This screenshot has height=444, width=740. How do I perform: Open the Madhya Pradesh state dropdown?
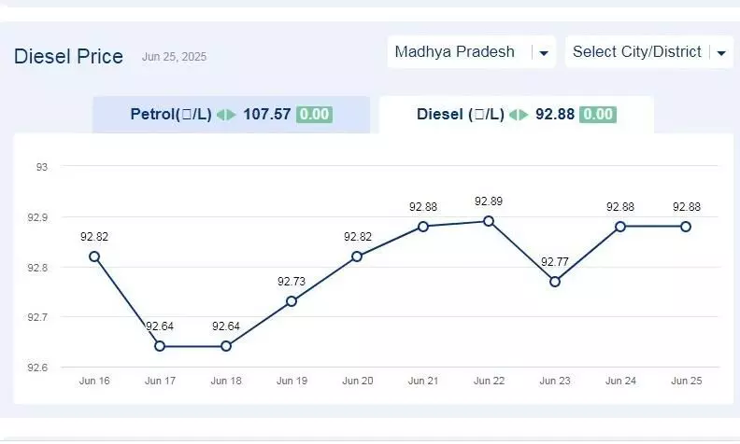pos(471,52)
